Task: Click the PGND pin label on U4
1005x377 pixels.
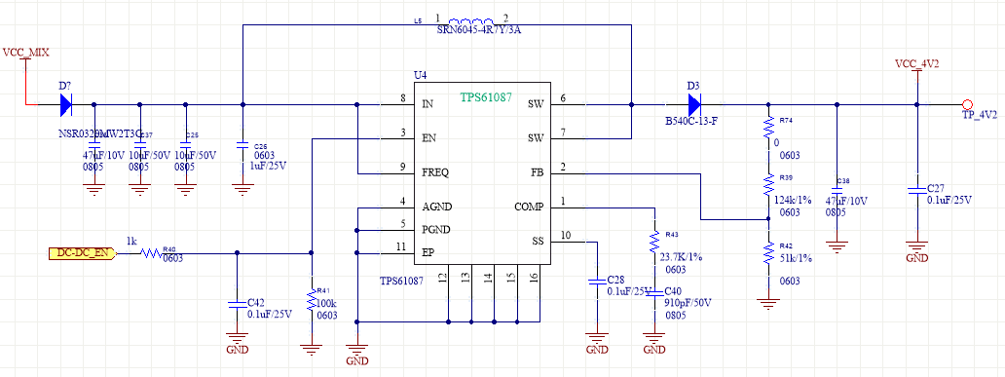Action: coord(436,229)
